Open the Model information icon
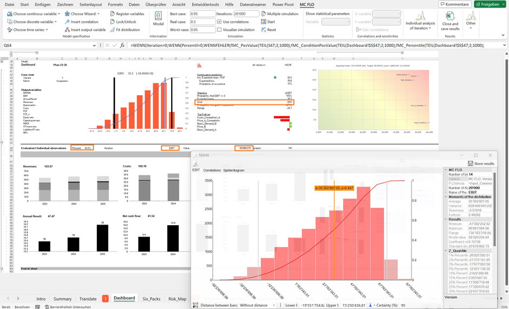 coord(158,16)
